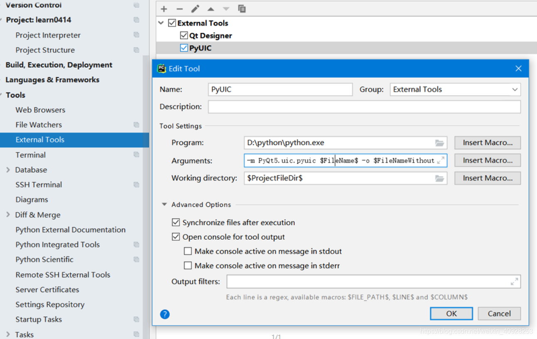
Task: Click project-level icon beside Startup Tasks
Action: pyautogui.click(x=136, y=319)
